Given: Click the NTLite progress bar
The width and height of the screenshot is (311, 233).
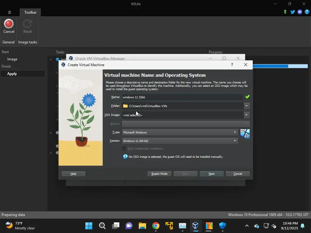Looking at the screenshot, I should click(280, 66).
